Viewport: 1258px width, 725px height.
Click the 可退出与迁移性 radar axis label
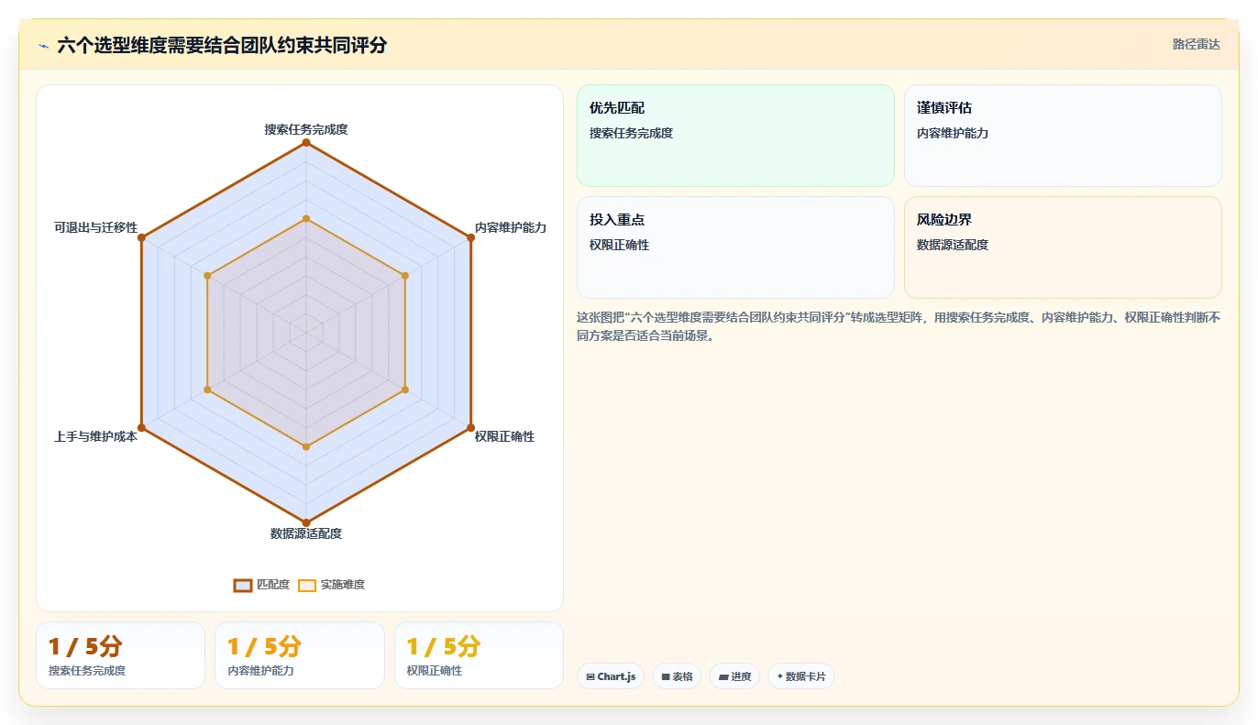click(x=95, y=227)
